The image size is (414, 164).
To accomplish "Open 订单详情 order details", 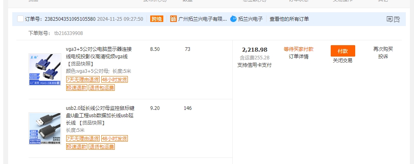I will pos(298,57).
